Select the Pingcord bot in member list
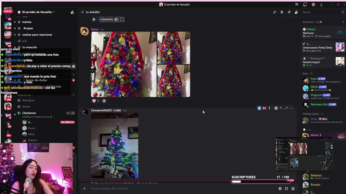The height and width of the screenshot is (194, 346). [323, 96]
